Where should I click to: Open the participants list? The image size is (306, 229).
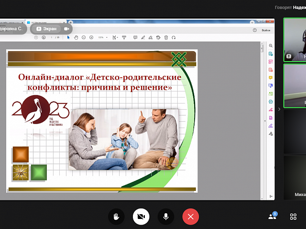pyautogui.click(x=273, y=217)
